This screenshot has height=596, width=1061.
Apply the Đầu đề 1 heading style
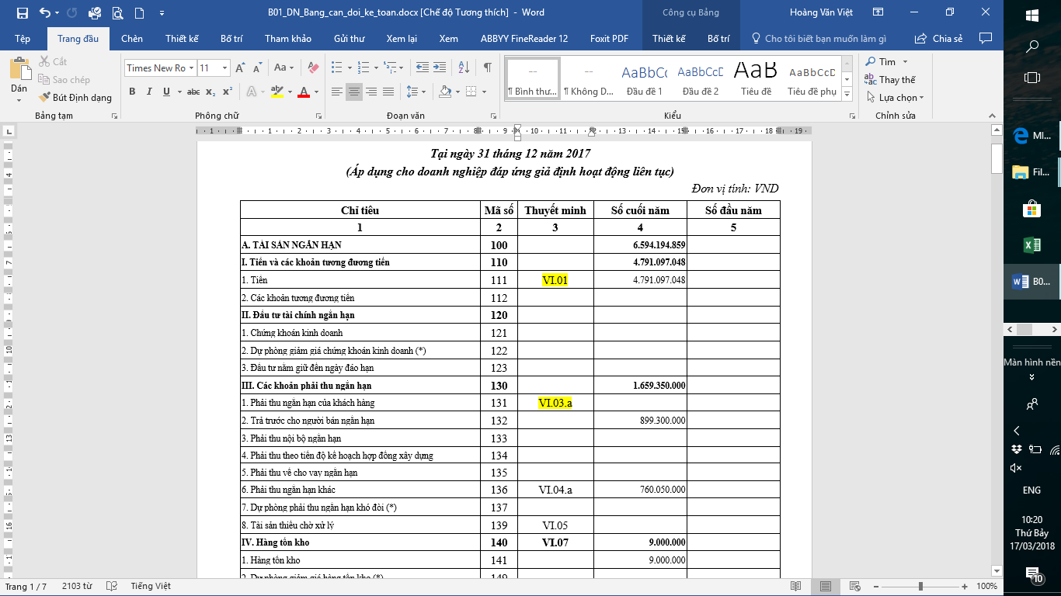pos(645,78)
